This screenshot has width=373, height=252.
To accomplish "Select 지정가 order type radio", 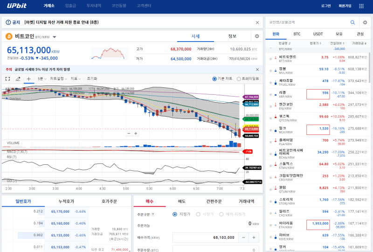I will 175,214.
